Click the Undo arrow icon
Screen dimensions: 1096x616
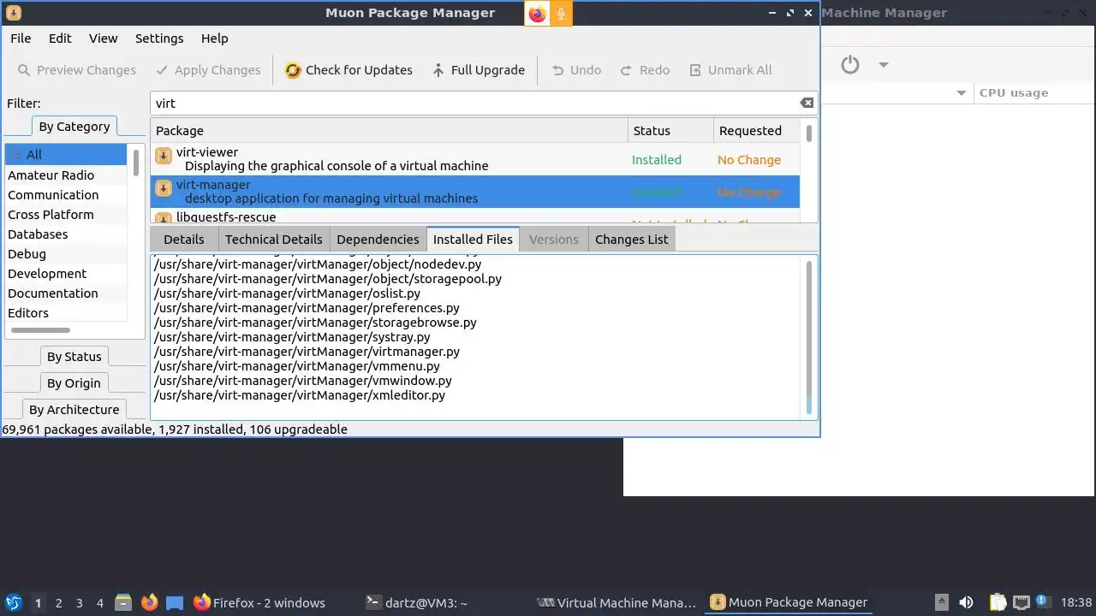pyautogui.click(x=558, y=70)
